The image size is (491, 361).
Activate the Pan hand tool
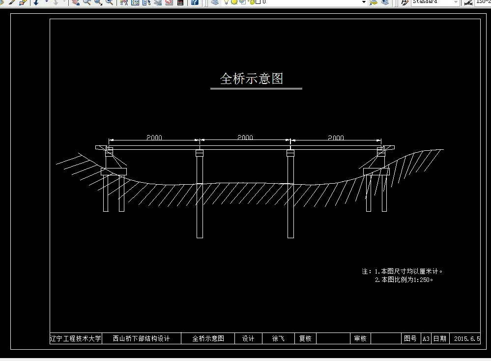pos(75,2)
